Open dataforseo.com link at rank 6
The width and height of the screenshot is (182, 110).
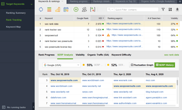58,97
